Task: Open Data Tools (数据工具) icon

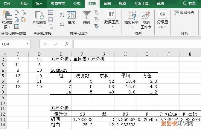Action: pyautogui.click(x=111, y=14)
